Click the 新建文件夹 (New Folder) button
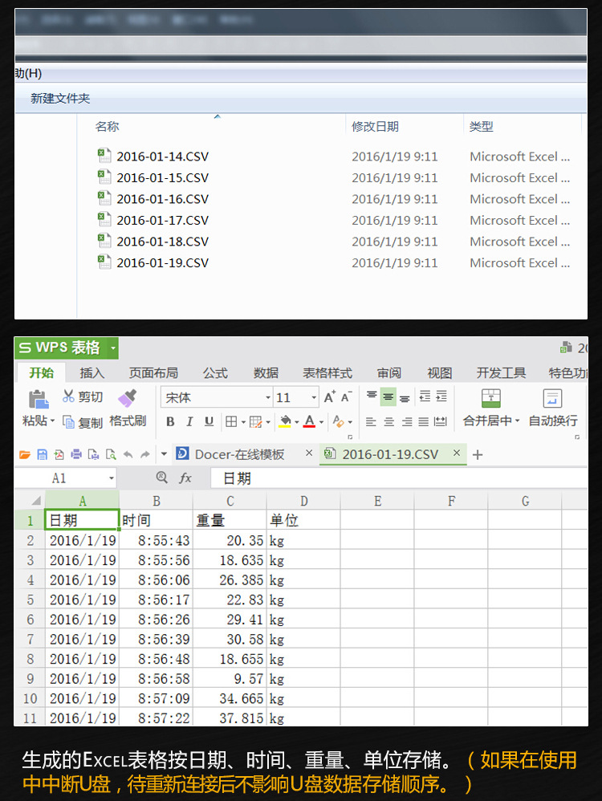 tap(60, 99)
